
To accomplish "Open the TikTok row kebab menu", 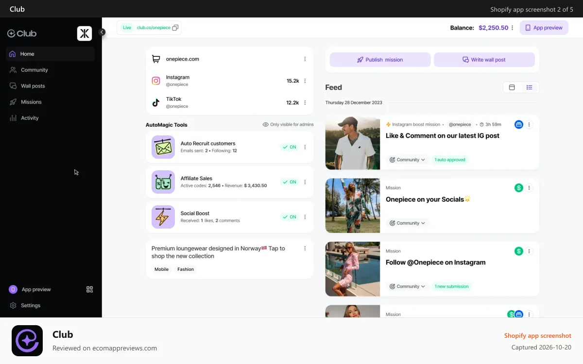I will 305,103.
